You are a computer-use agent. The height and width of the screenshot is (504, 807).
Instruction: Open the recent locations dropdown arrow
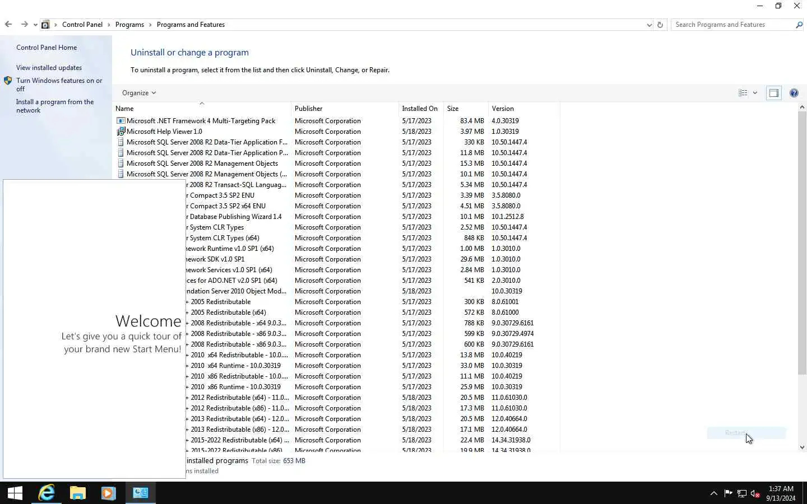point(35,25)
